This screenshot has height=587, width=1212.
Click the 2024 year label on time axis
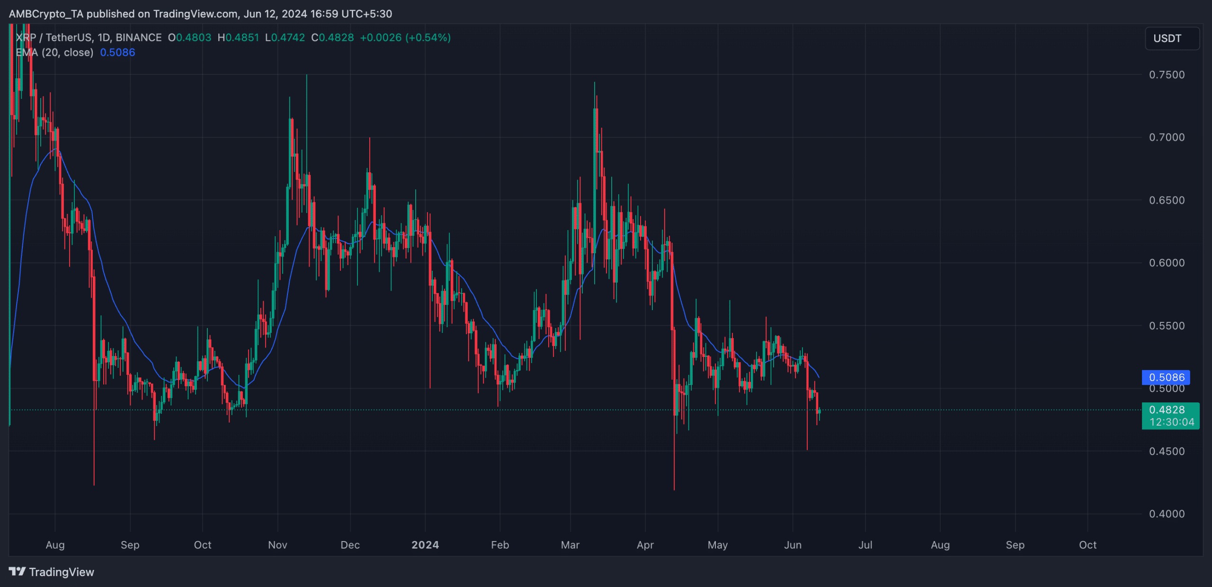pyautogui.click(x=425, y=545)
